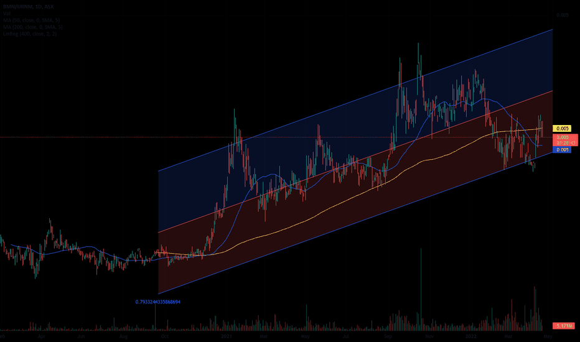Screen dimensions: 580x342
Task: Click the Nov label on time axis
Action: pos(429,336)
